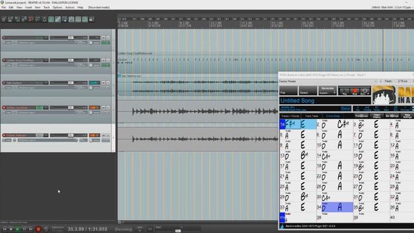The image size is (414, 233).
Task: Switch to the Track Table tab
Action: (312, 116)
